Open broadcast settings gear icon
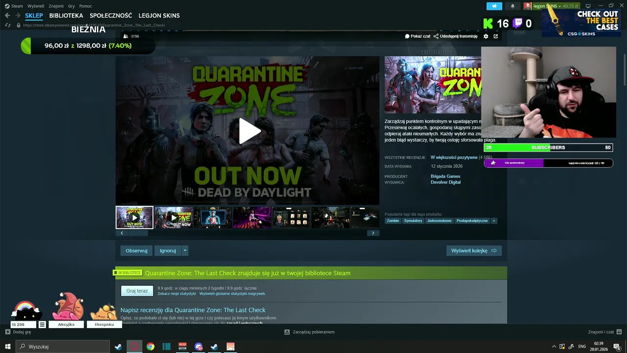 click(486, 36)
